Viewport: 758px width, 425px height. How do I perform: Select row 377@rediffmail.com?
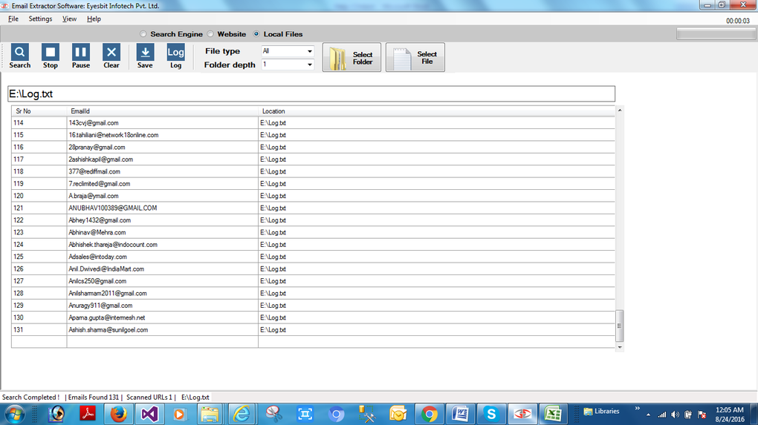coord(314,172)
